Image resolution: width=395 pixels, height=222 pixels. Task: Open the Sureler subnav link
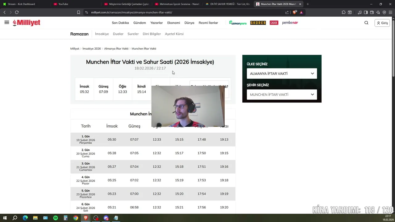pos(133,34)
